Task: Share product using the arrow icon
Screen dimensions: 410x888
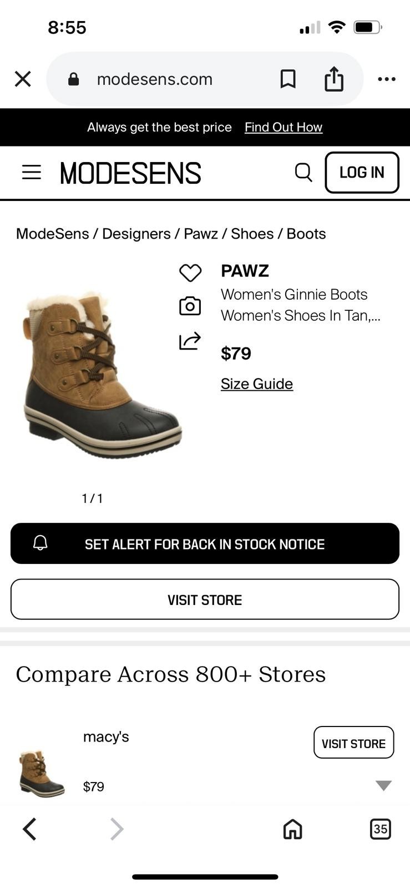Action: [190, 340]
